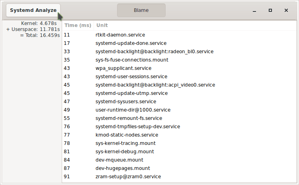Open the Systemd Analyze menu button
The width and height of the screenshot is (299, 185).
coord(33,10)
